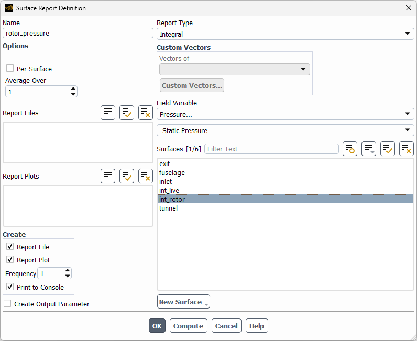
Task: Select all Report Plots icon
Action: (127, 176)
